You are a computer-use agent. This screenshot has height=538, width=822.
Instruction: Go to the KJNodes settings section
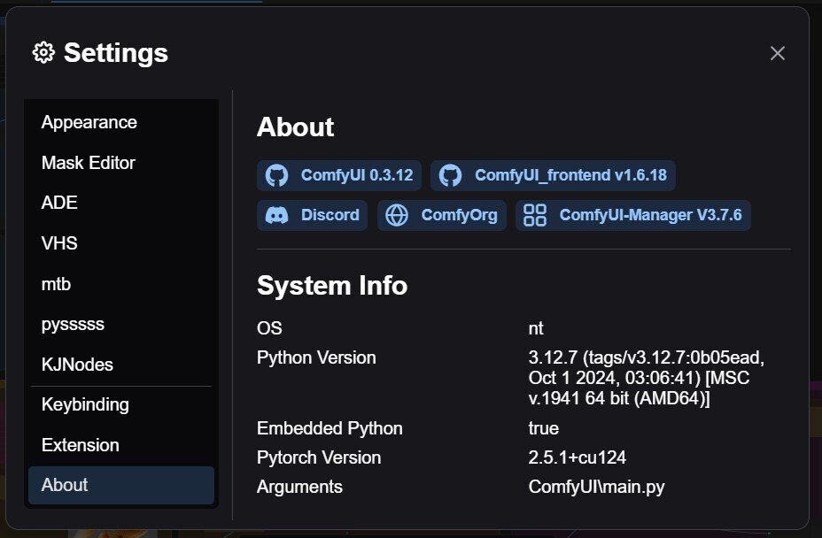(x=77, y=365)
